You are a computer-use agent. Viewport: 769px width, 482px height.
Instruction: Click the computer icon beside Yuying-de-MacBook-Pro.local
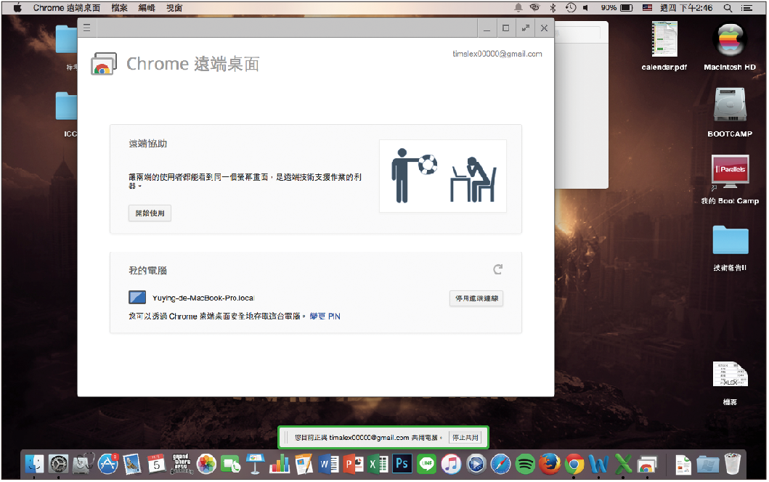coord(137,297)
